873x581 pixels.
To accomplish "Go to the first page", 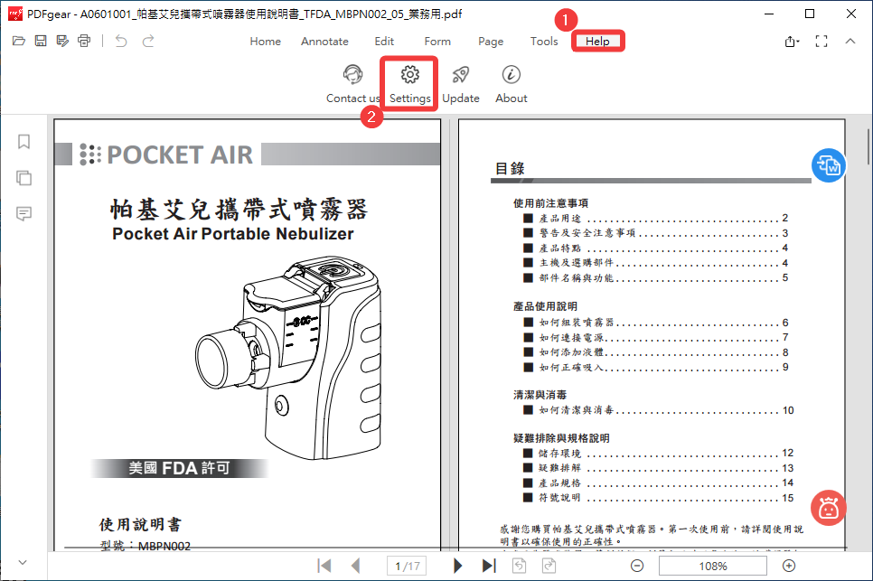I will pyautogui.click(x=324, y=566).
